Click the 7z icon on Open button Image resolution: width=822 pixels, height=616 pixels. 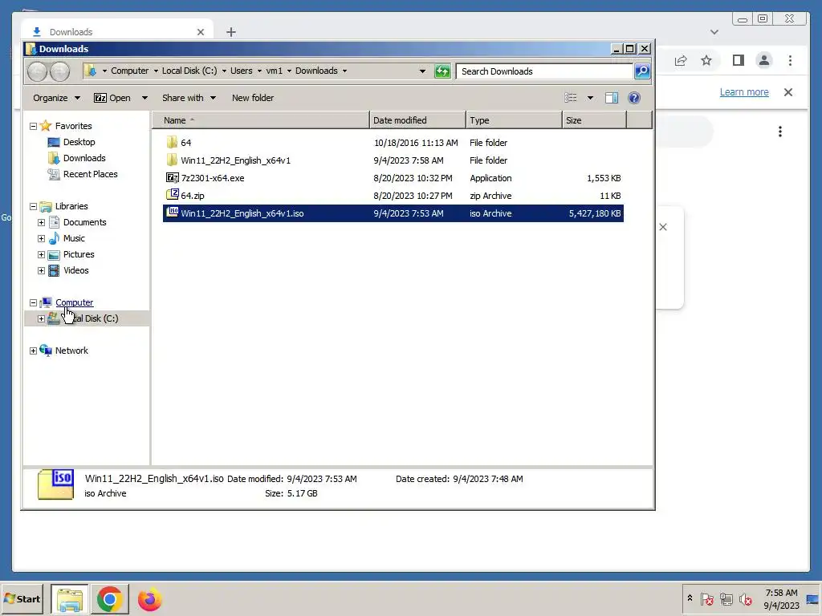point(100,98)
